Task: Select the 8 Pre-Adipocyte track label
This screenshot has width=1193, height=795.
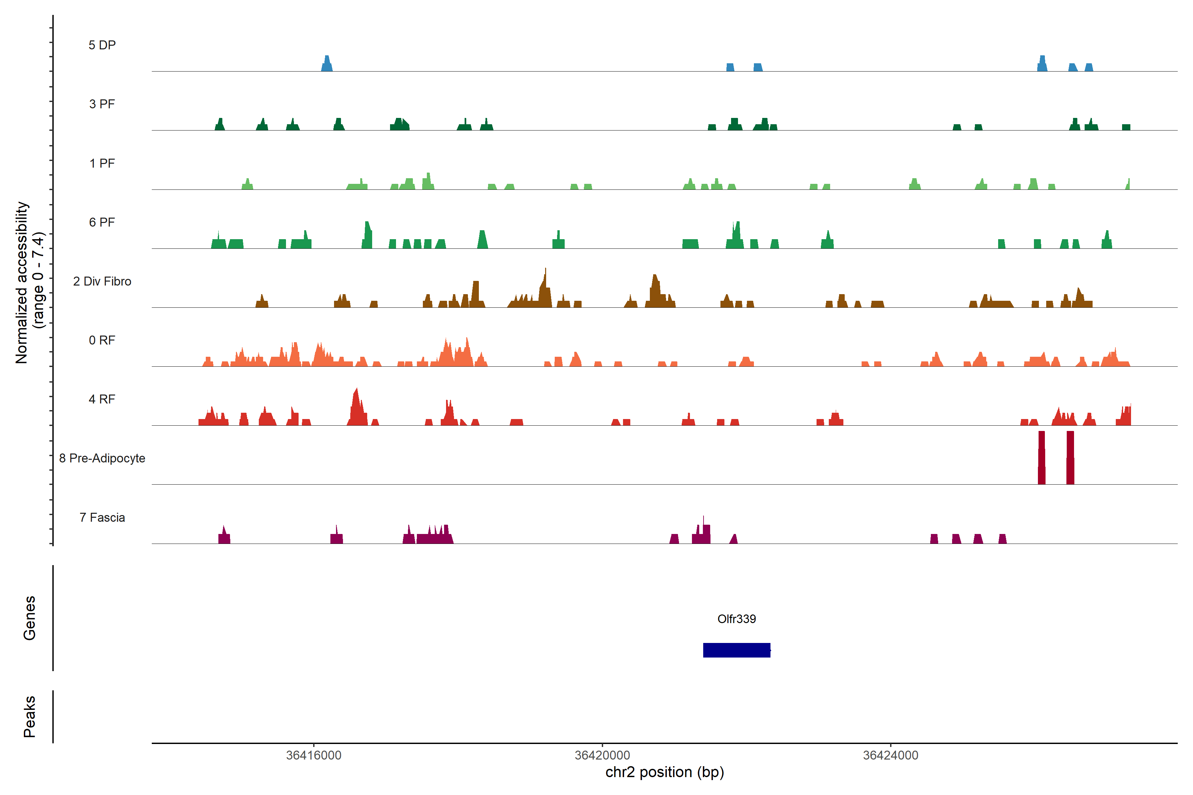Action: tap(102, 458)
